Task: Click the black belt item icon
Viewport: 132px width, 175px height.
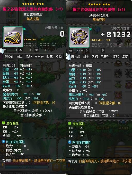Action: 79,37
